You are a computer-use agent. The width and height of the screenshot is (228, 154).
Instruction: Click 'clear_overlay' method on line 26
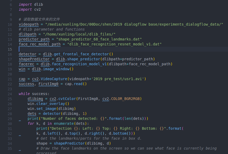(51, 104)
